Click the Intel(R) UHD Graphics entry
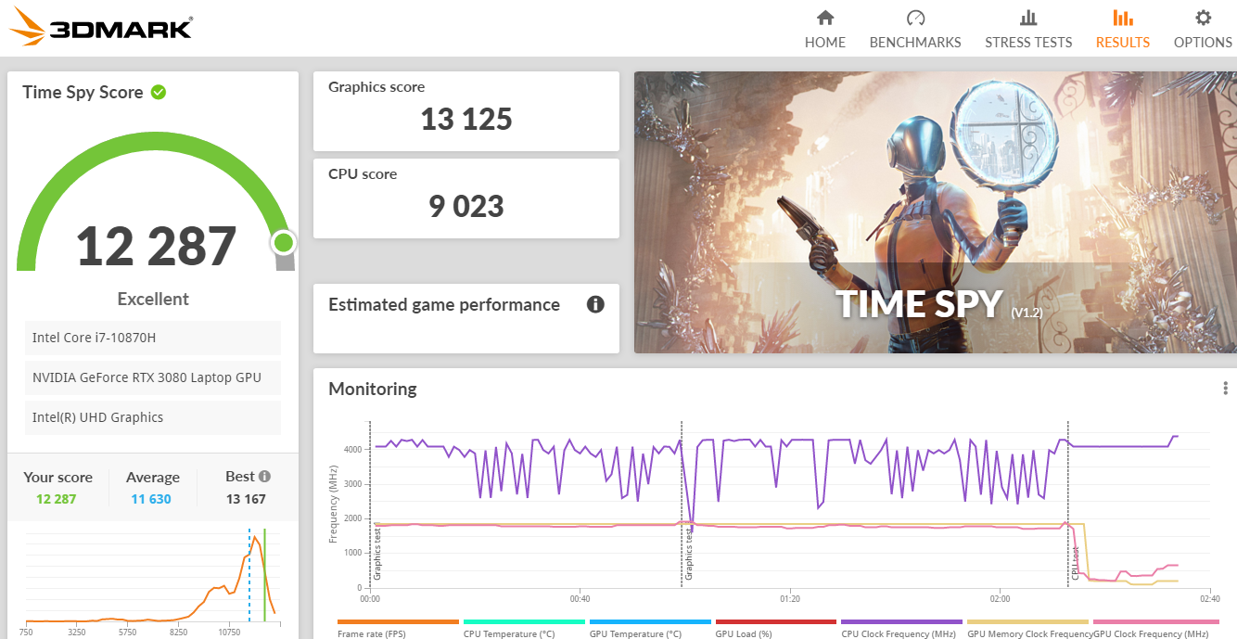 (x=153, y=417)
